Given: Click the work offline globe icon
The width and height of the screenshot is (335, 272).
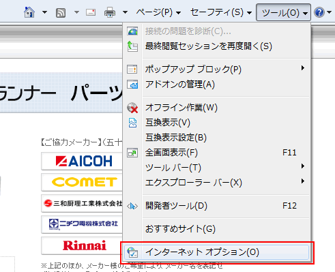Looking at the screenshot, I should coord(132,108).
